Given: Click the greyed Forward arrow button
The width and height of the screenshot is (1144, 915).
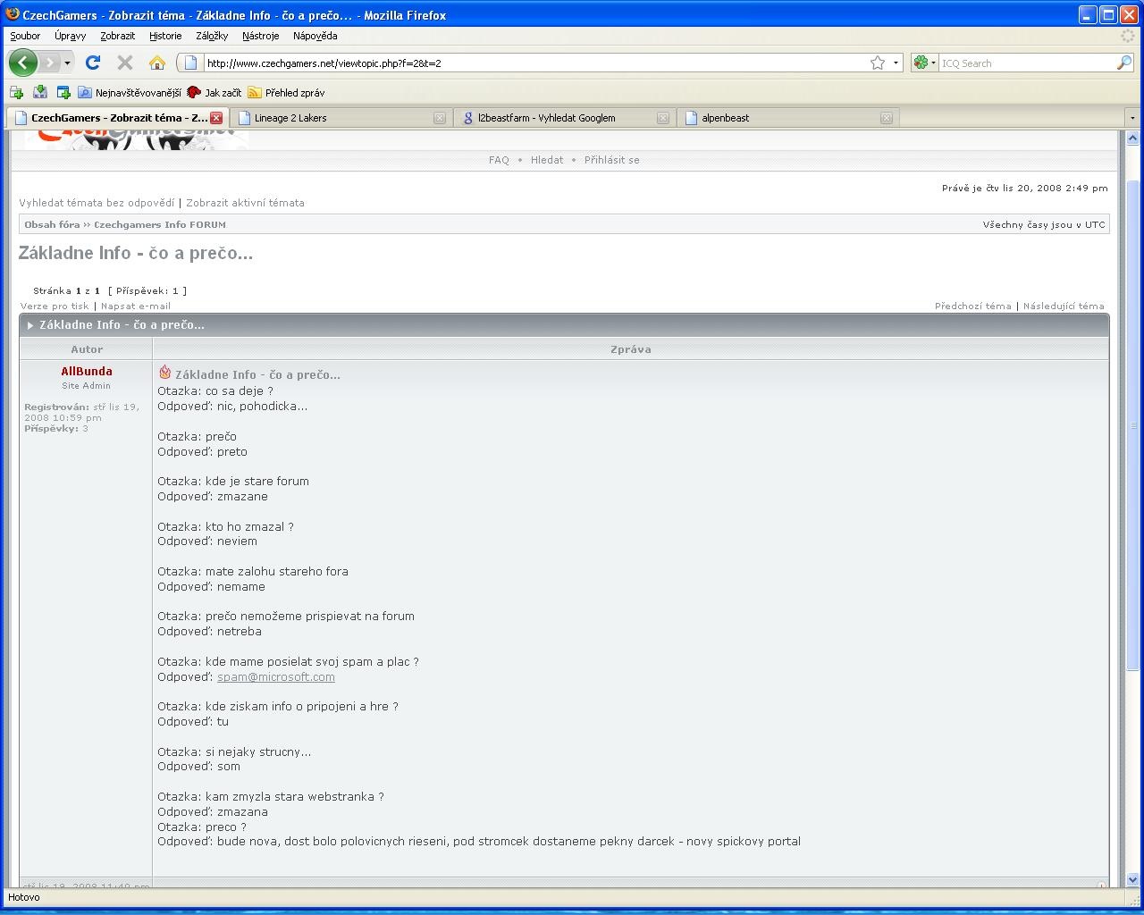Looking at the screenshot, I should [49, 63].
